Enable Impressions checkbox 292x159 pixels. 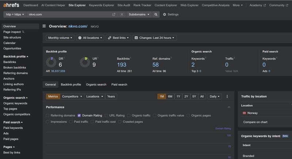47,122
